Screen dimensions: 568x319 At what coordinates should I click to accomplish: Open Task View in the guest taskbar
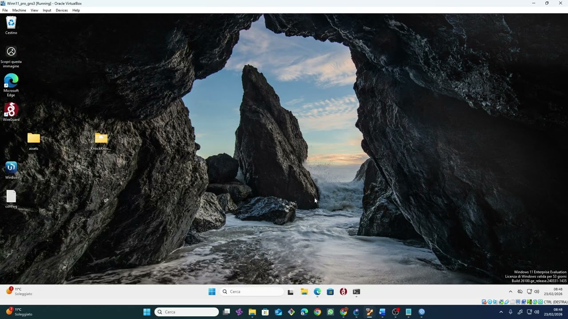click(291, 292)
